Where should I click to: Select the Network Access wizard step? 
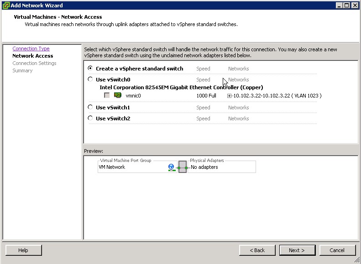[x=33, y=56]
